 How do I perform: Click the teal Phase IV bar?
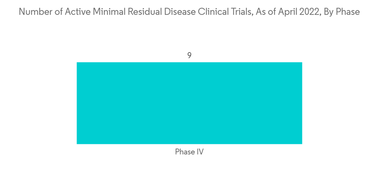[x=189, y=103]
